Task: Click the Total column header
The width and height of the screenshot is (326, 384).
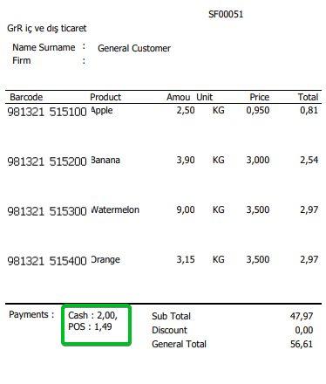Action: [308, 97]
